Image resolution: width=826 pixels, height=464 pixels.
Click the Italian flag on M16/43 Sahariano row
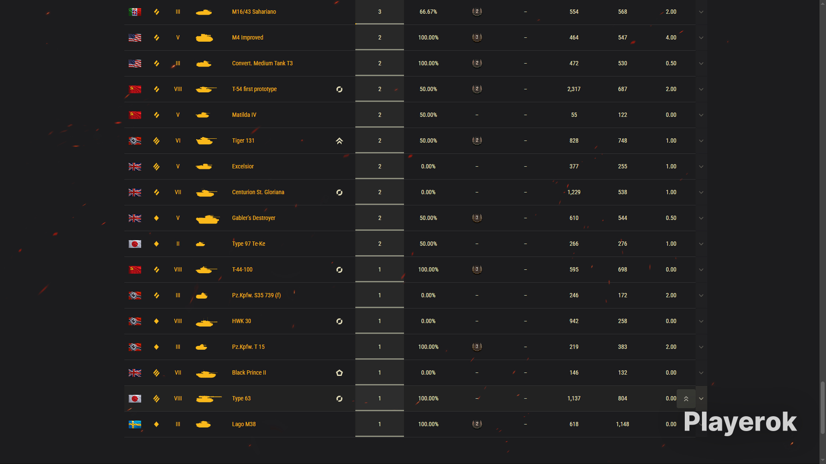coord(135,12)
